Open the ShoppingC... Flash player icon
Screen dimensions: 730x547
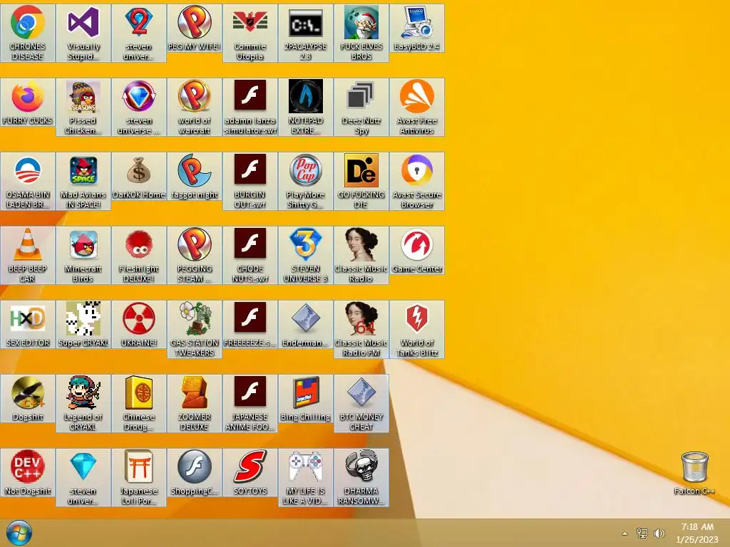coord(194,473)
